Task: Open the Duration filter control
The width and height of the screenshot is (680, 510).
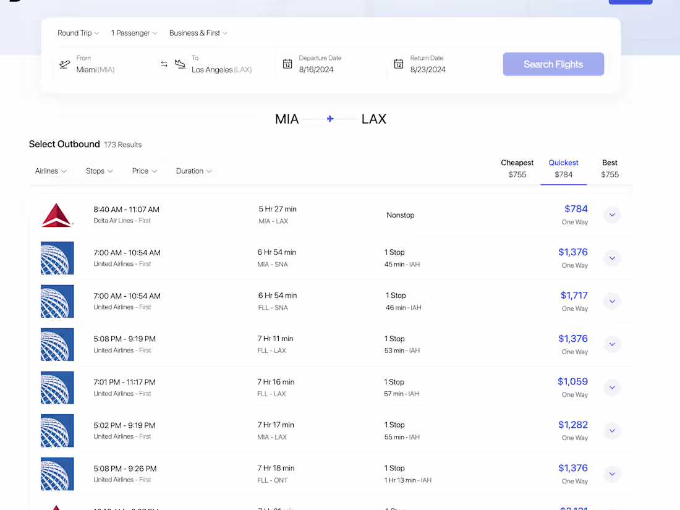Action: pyautogui.click(x=193, y=171)
